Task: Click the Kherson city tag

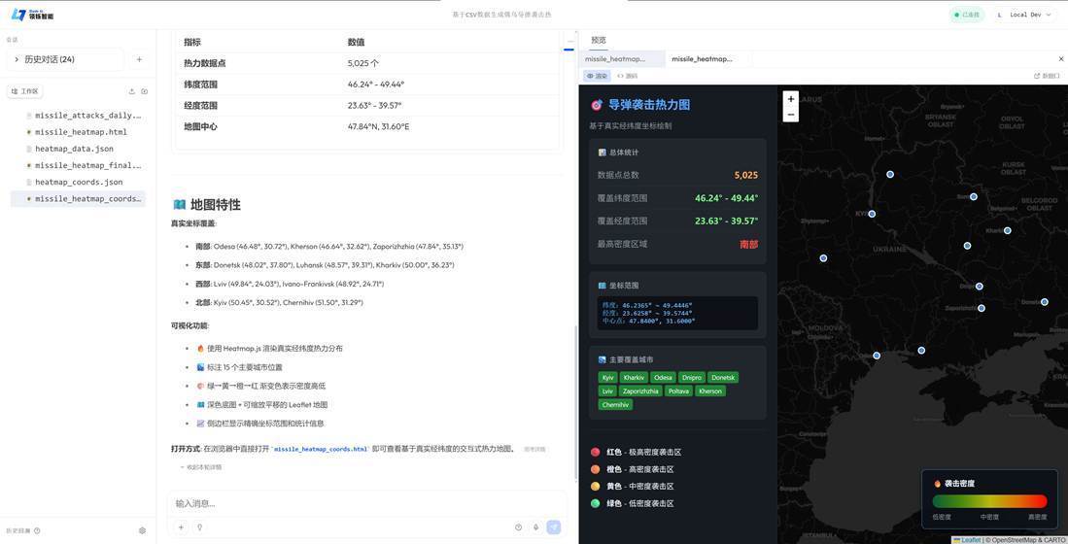Action: click(709, 391)
